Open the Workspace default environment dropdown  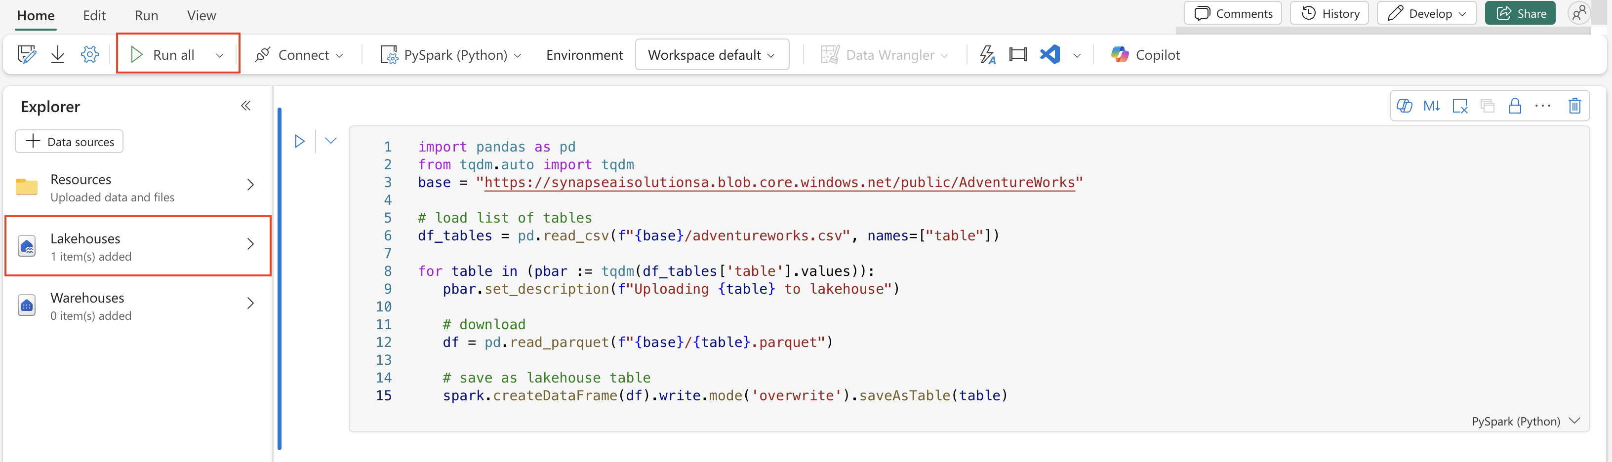(x=712, y=54)
